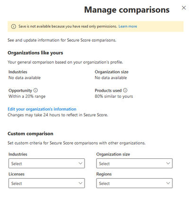This screenshot has height=200, width=189.
Task: Open Edit your organization's information link
Action: (x=42, y=109)
